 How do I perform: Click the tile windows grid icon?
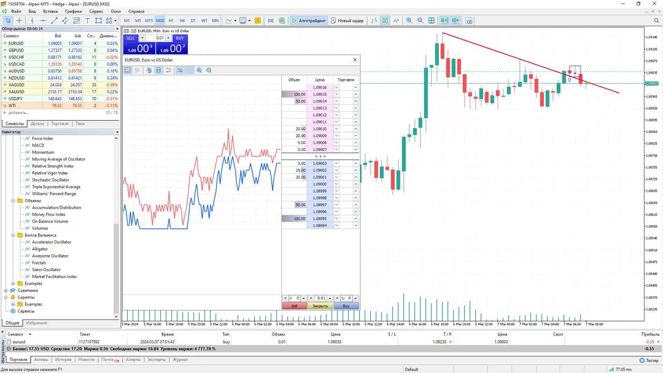[x=432, y=20]
